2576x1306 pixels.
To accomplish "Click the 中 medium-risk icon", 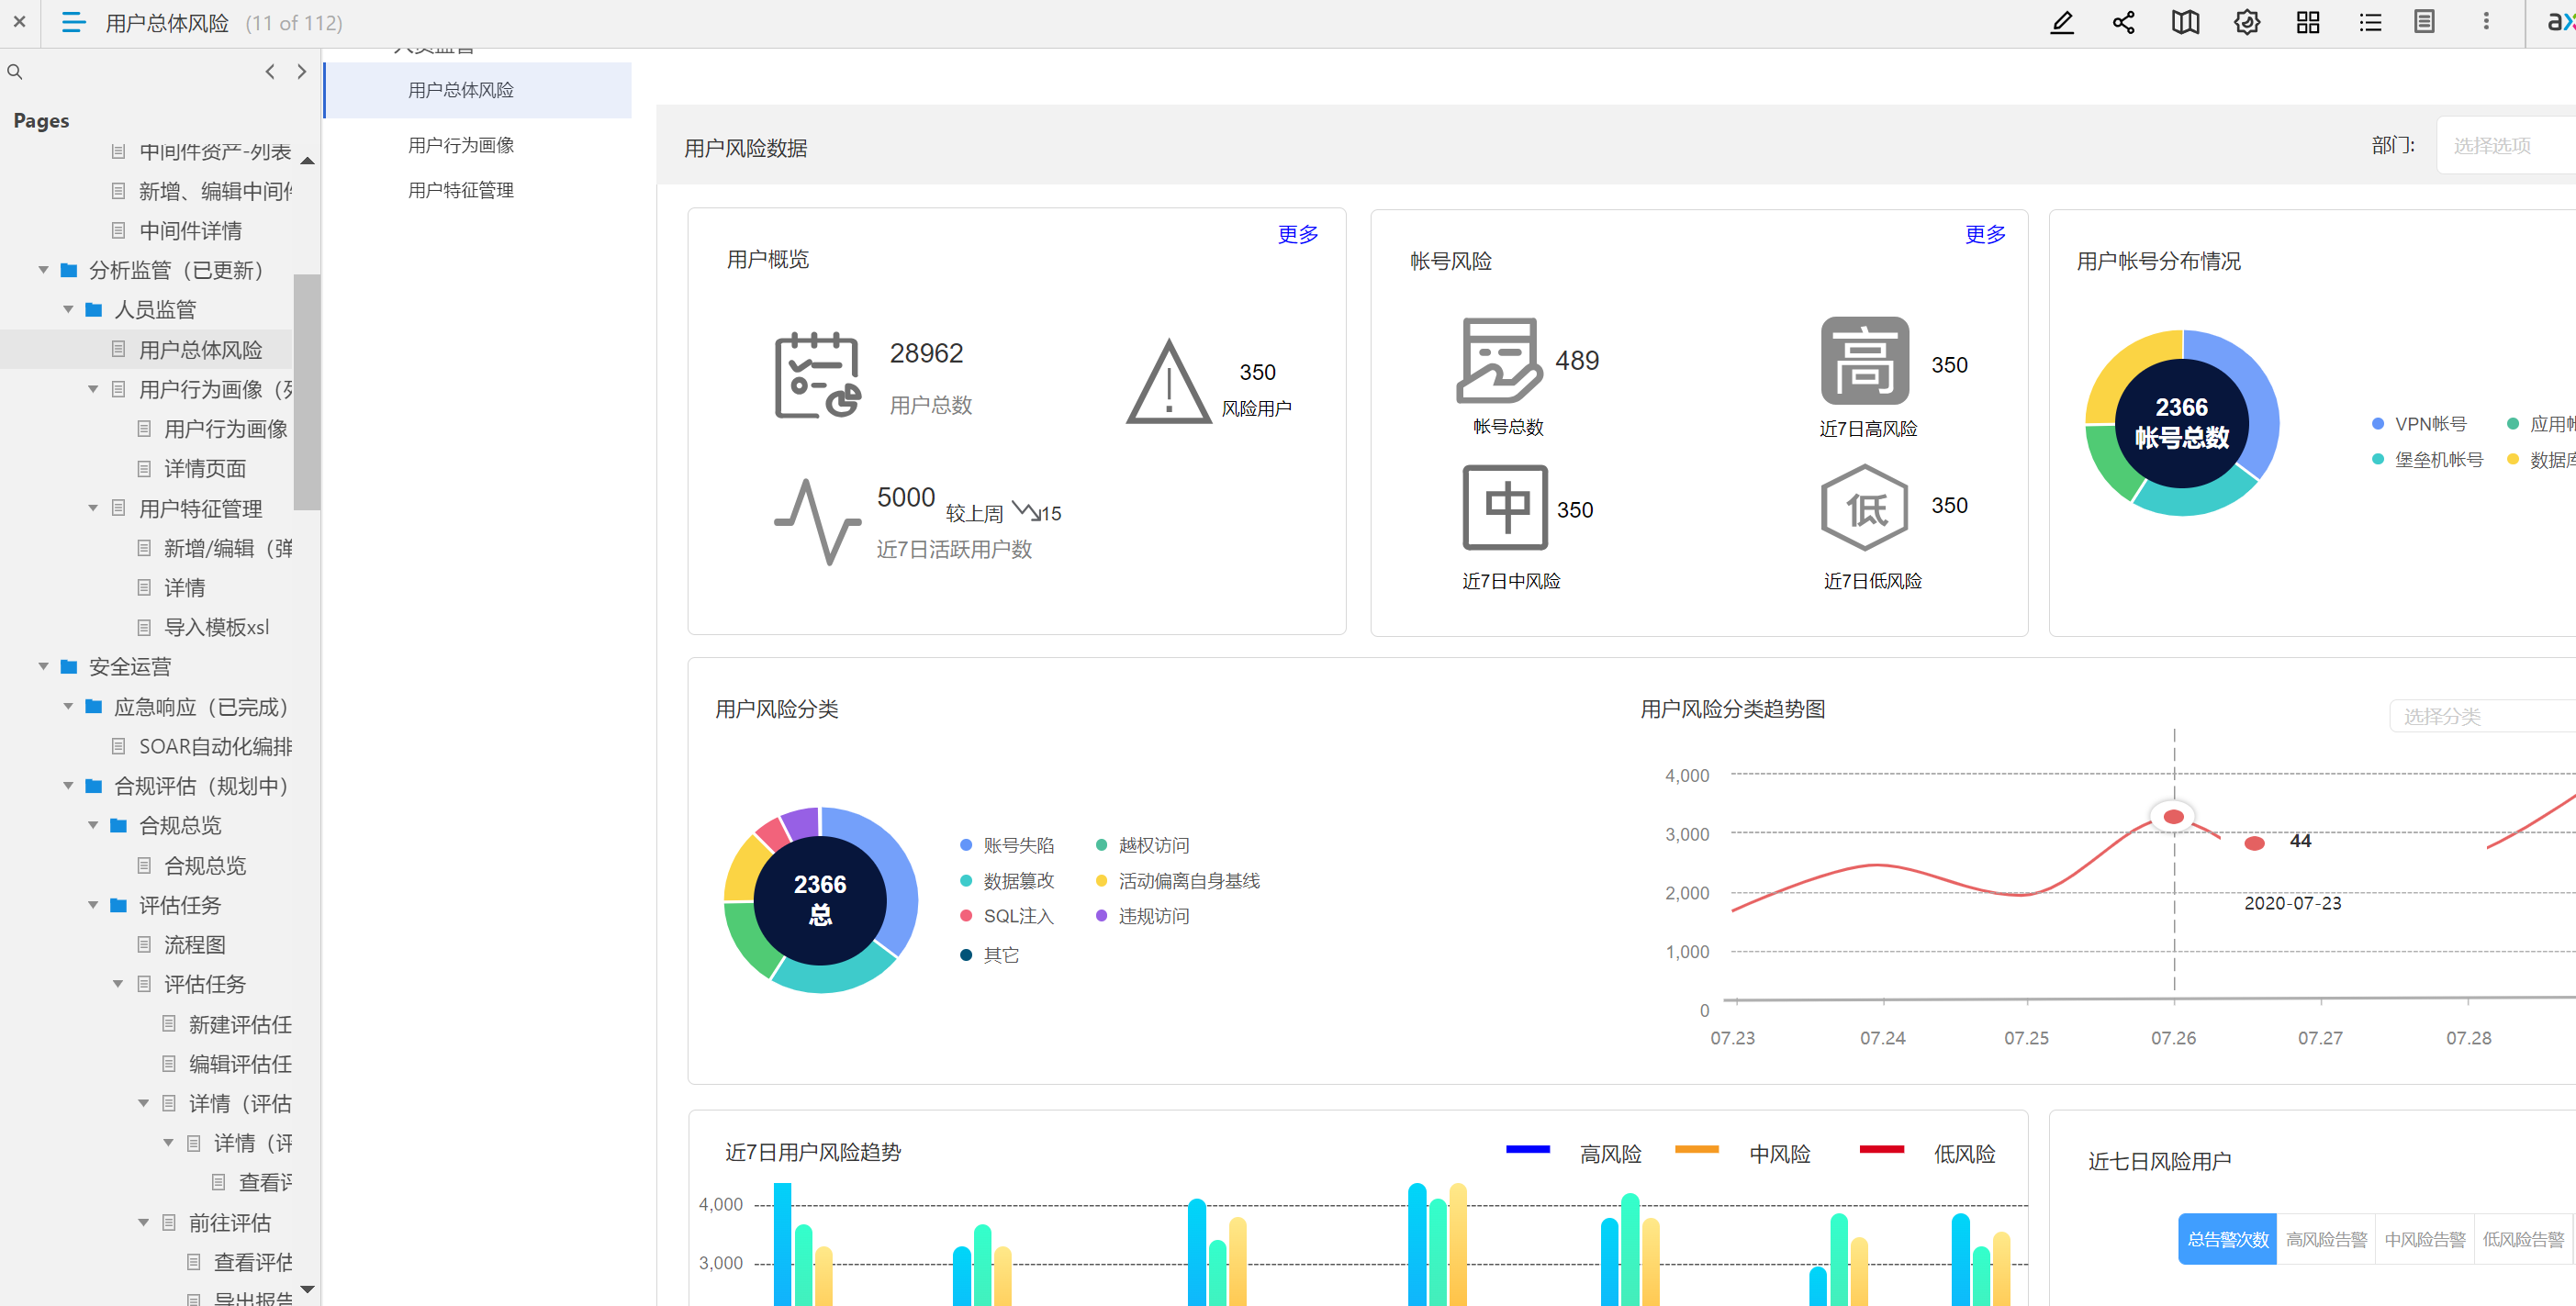I will [x=1504, y=507].
